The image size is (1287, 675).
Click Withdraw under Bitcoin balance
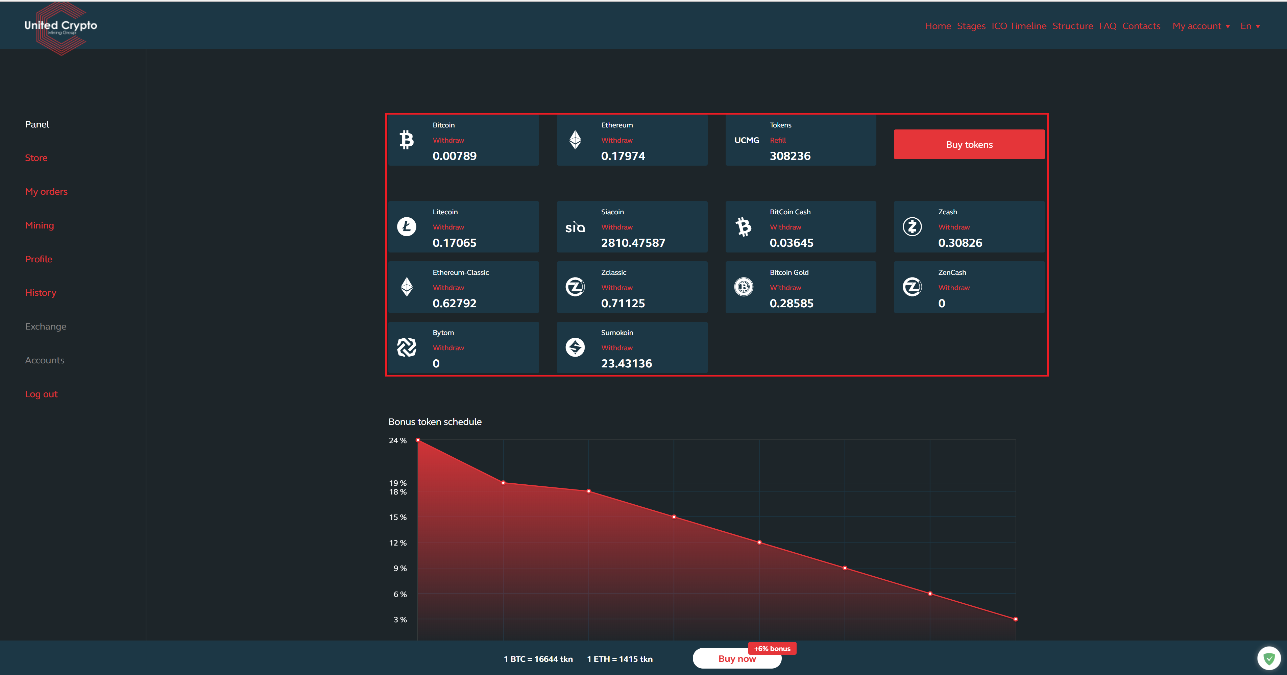click(448, 140)
